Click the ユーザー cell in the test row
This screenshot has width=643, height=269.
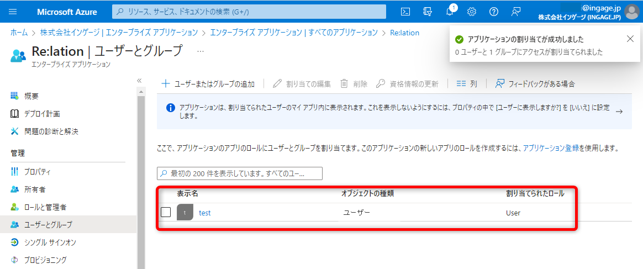tap(357, 213)
